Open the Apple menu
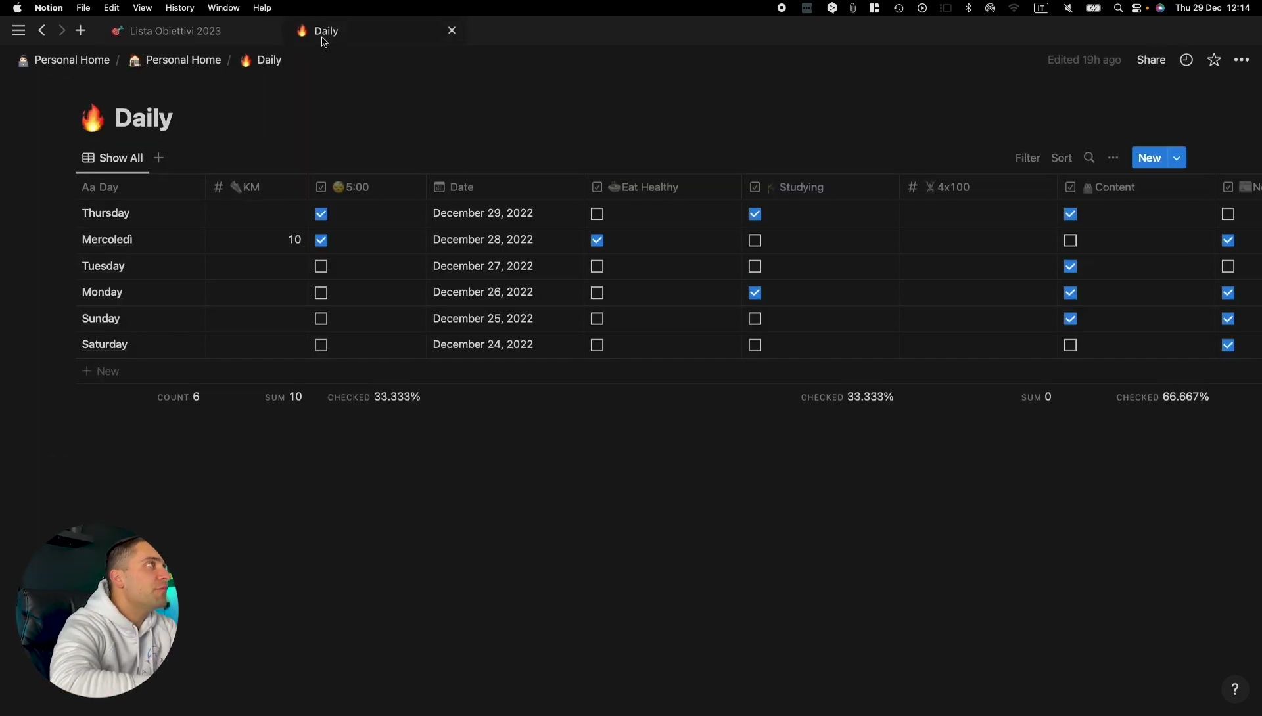1262x716 pixels. point(17,8)
